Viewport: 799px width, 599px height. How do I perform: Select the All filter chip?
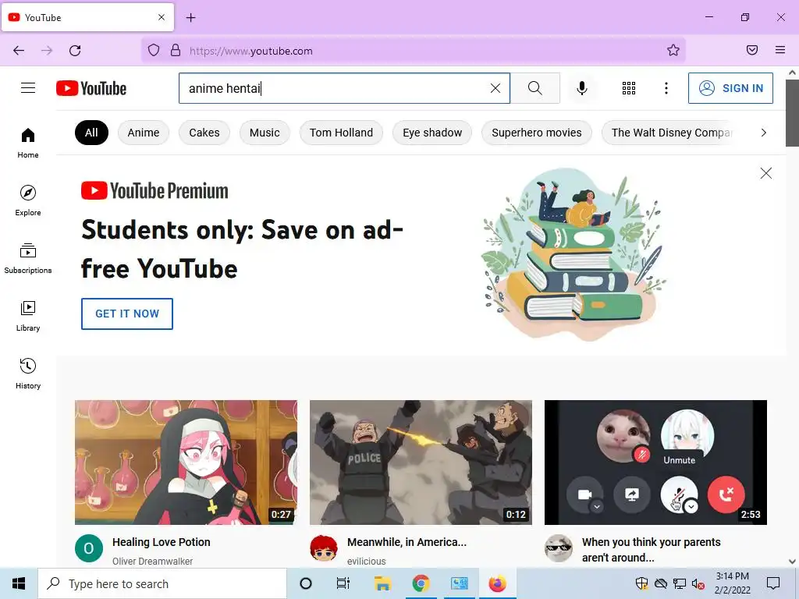point(91,133)
